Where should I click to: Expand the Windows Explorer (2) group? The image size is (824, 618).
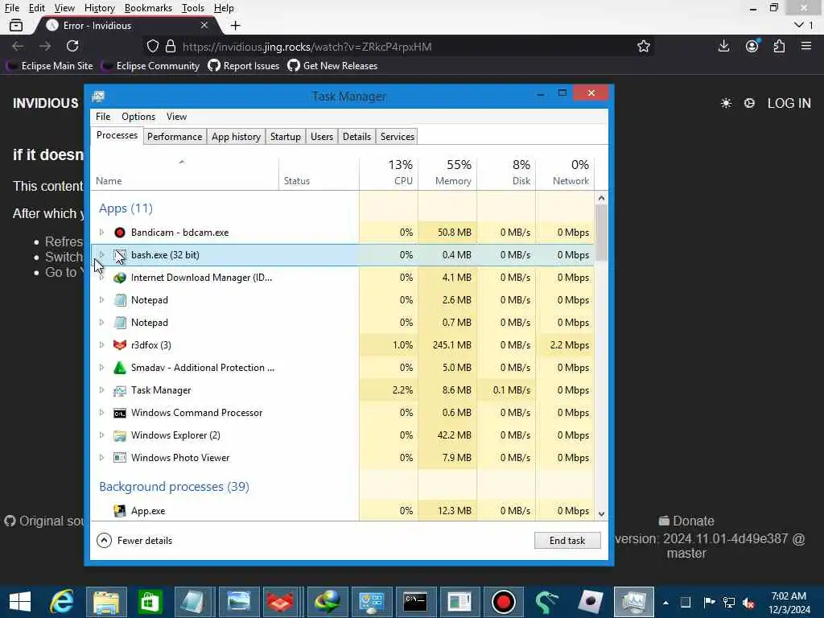(101, 435)
